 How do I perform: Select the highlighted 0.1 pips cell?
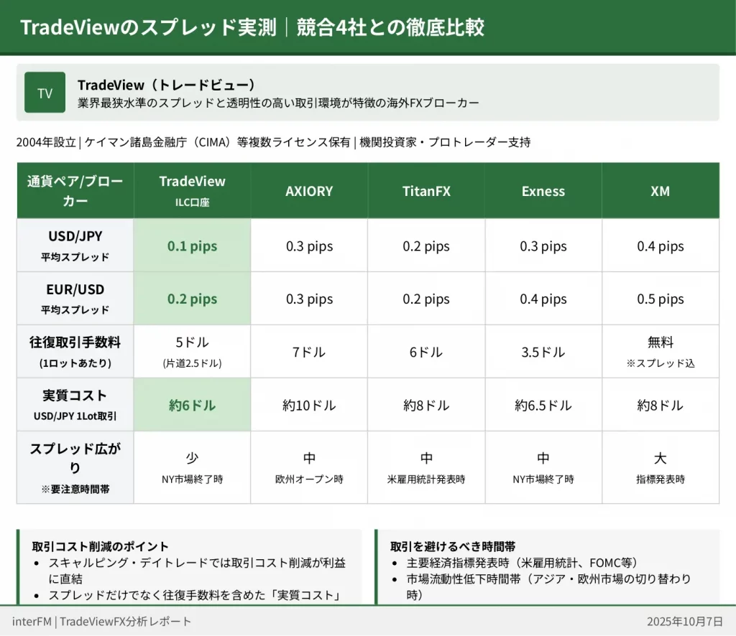coord(192,246)
